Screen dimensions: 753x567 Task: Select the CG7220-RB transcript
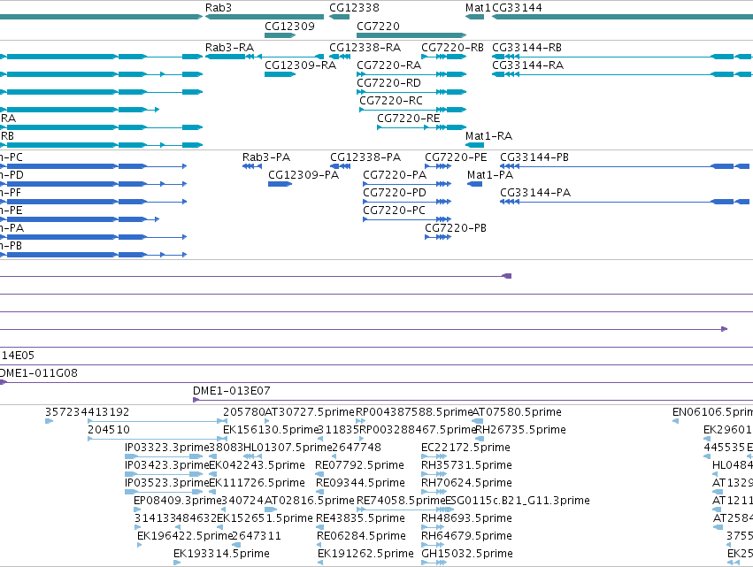click(x=443, y=57)
